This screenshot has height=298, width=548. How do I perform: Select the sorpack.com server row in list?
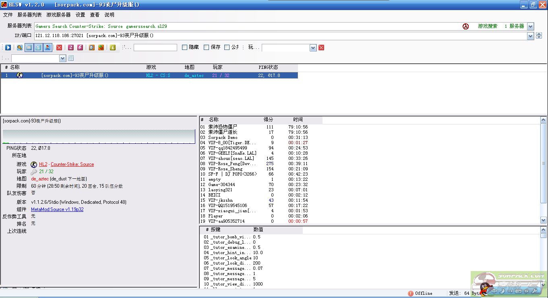pos(149,75)
